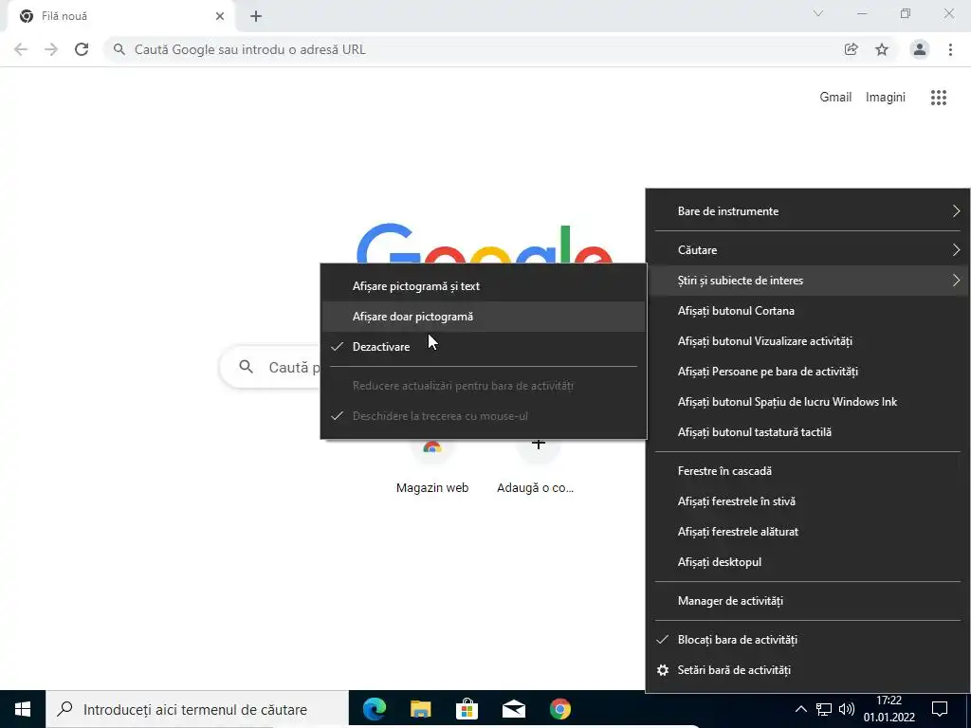Image resolution: width=971 pixels, height=728 pixels.
Task: Toggle Afișați butonul tastatură tactilă
Action: click(808, 432)
